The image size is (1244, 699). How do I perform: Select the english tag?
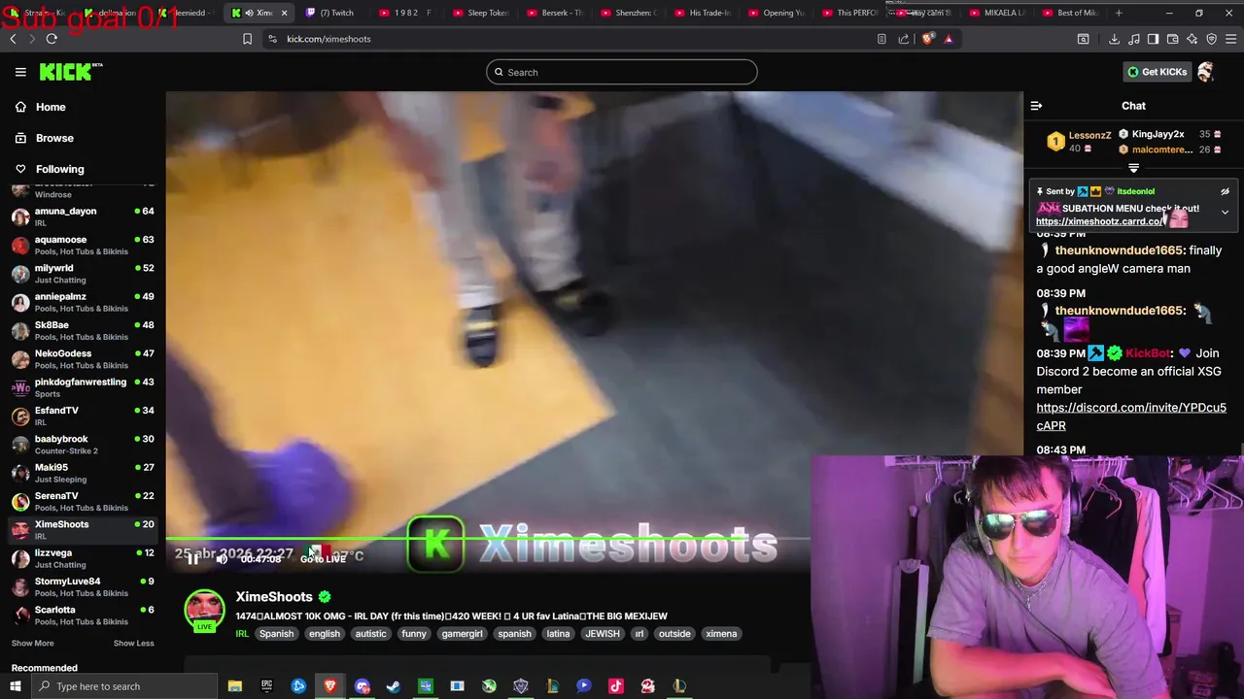click(x=325, y=634)
